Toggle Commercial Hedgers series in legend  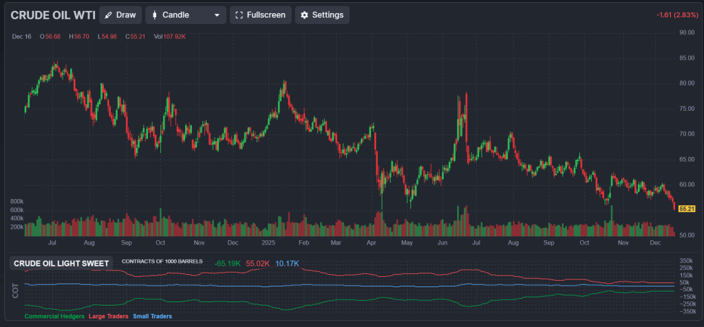[54, 317]
